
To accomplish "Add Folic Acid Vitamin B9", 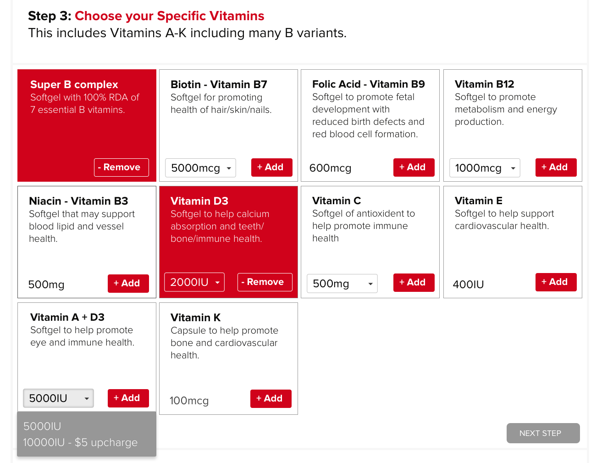I will pyautogui.click(x=414, y=167).
